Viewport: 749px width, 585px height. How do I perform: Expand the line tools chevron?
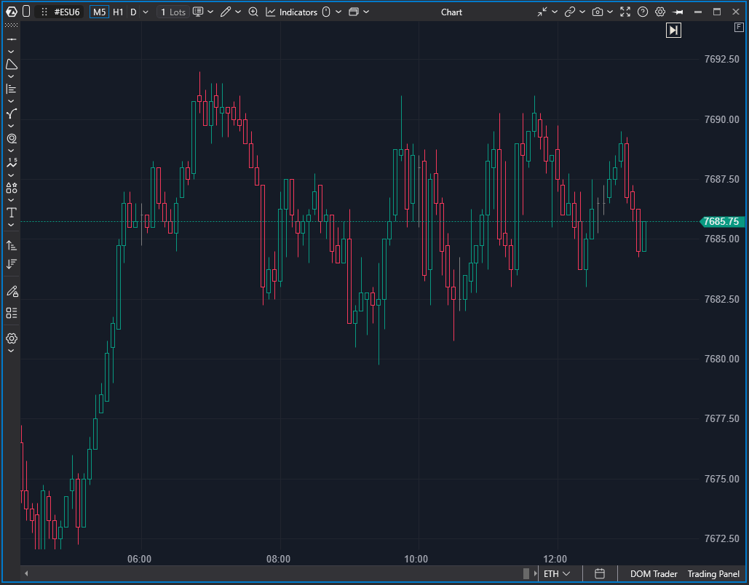[12, 52]
